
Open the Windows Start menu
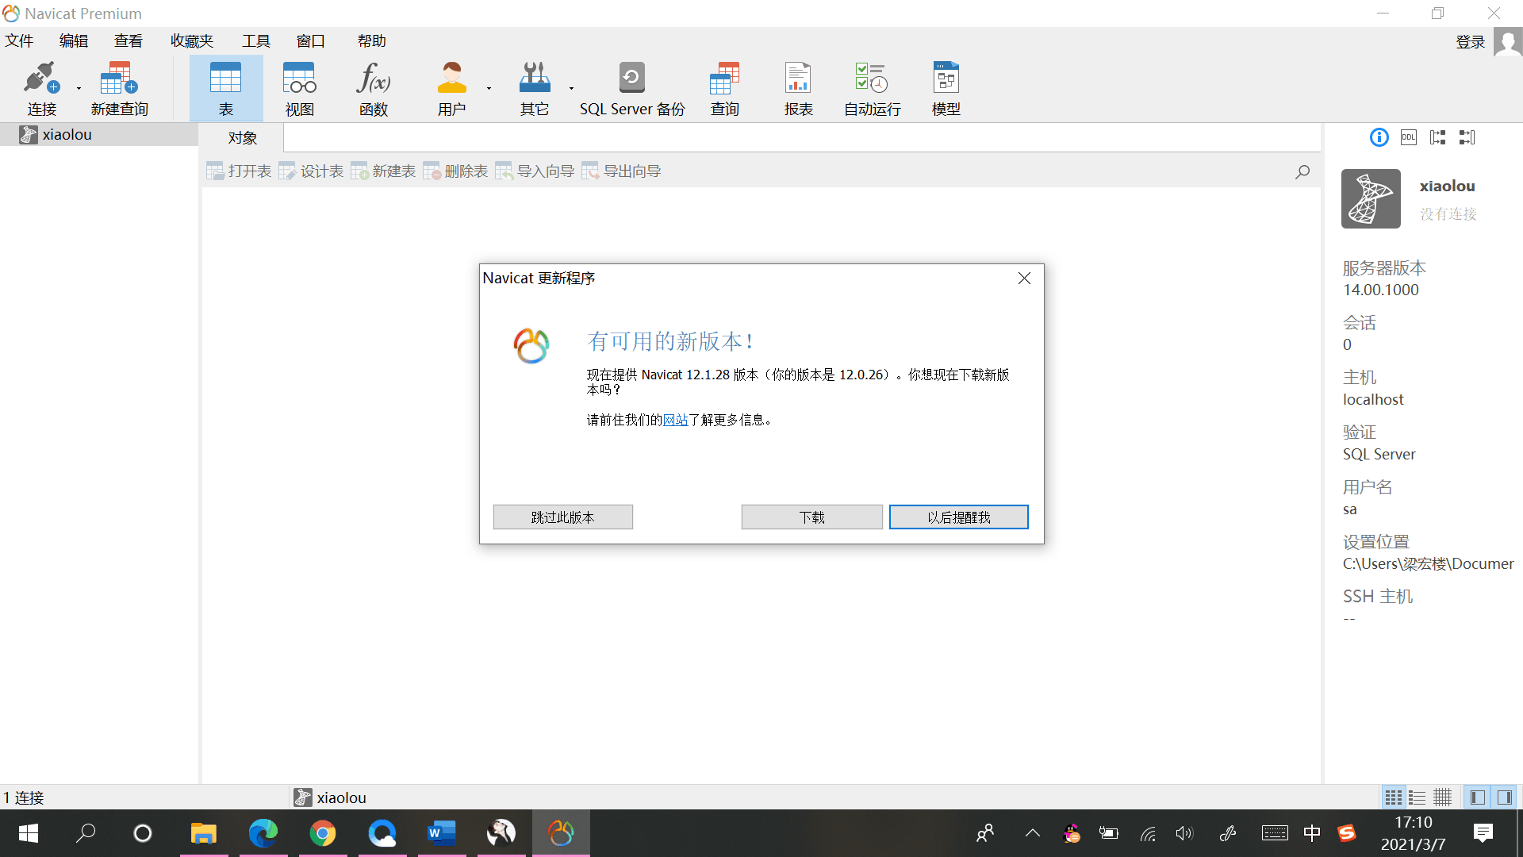click(29, 833)
